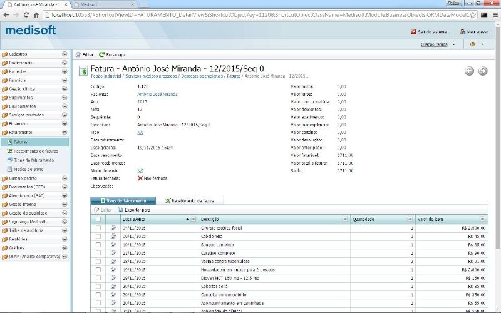Open edit icon for Vacina contra tuberculose row

[113, 261]
